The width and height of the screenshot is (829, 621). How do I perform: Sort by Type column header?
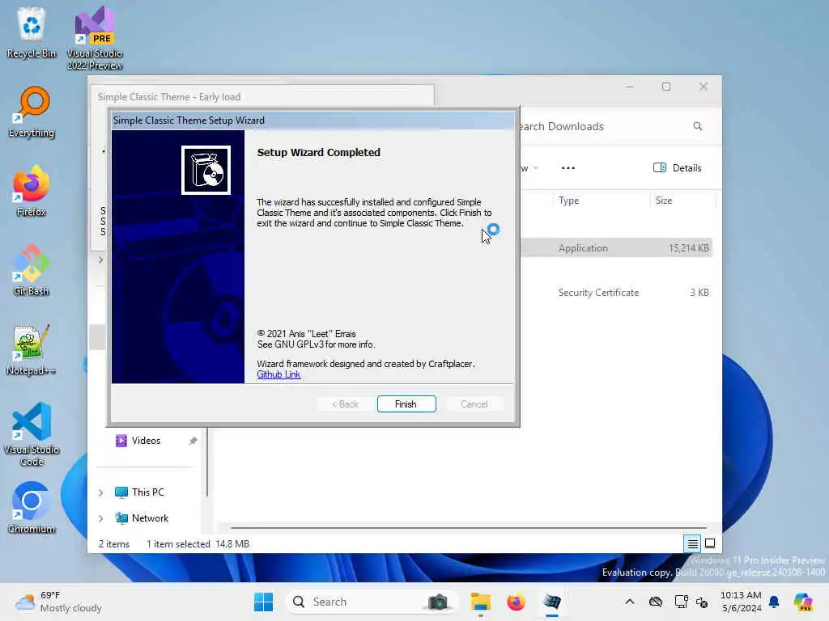(x=569, y=201)
